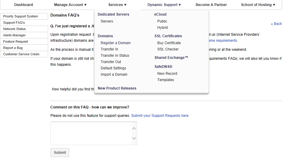Open Support FAQ's in sidebar
Image resolution: width=283 pixels, height=161 pixels.
(24, 23)
